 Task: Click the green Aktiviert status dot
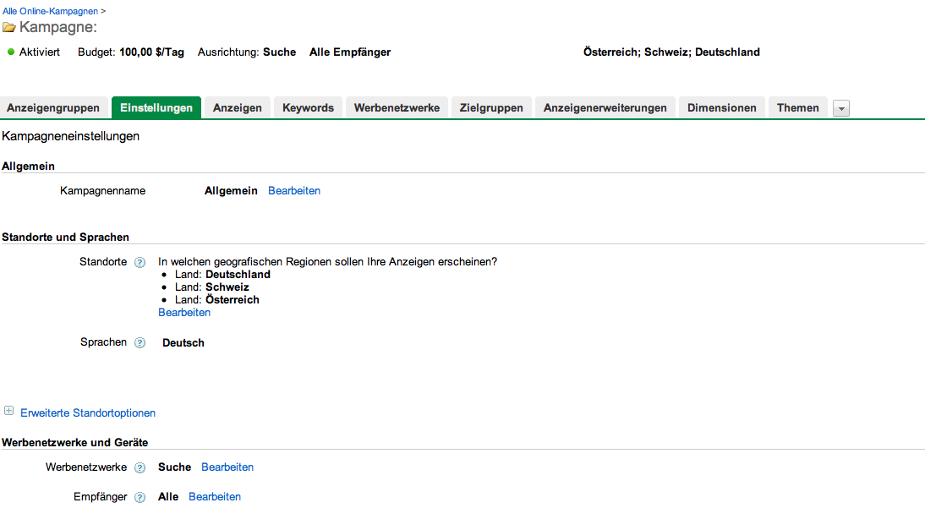tap(11, 52)
